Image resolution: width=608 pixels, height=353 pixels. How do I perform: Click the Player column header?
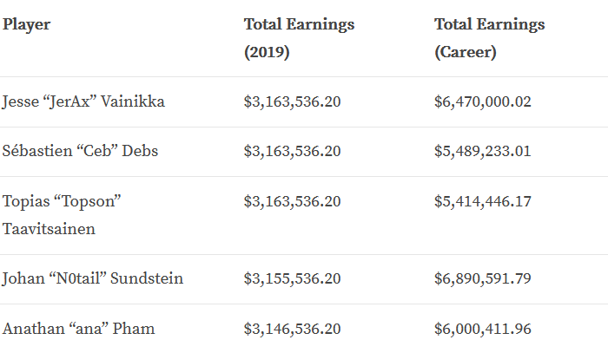coord(27,24)
